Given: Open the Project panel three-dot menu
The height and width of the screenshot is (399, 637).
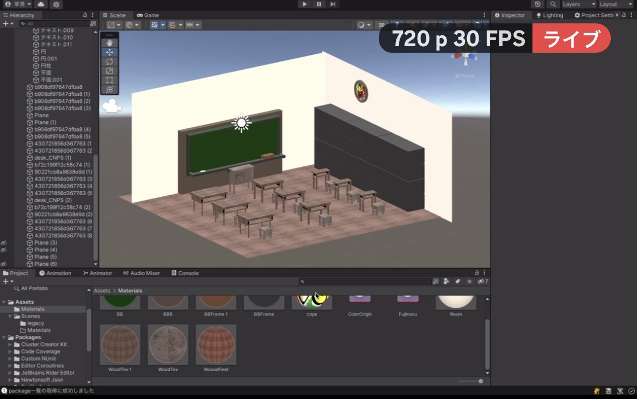Looking at the screenshot, I should click(484, 273).
